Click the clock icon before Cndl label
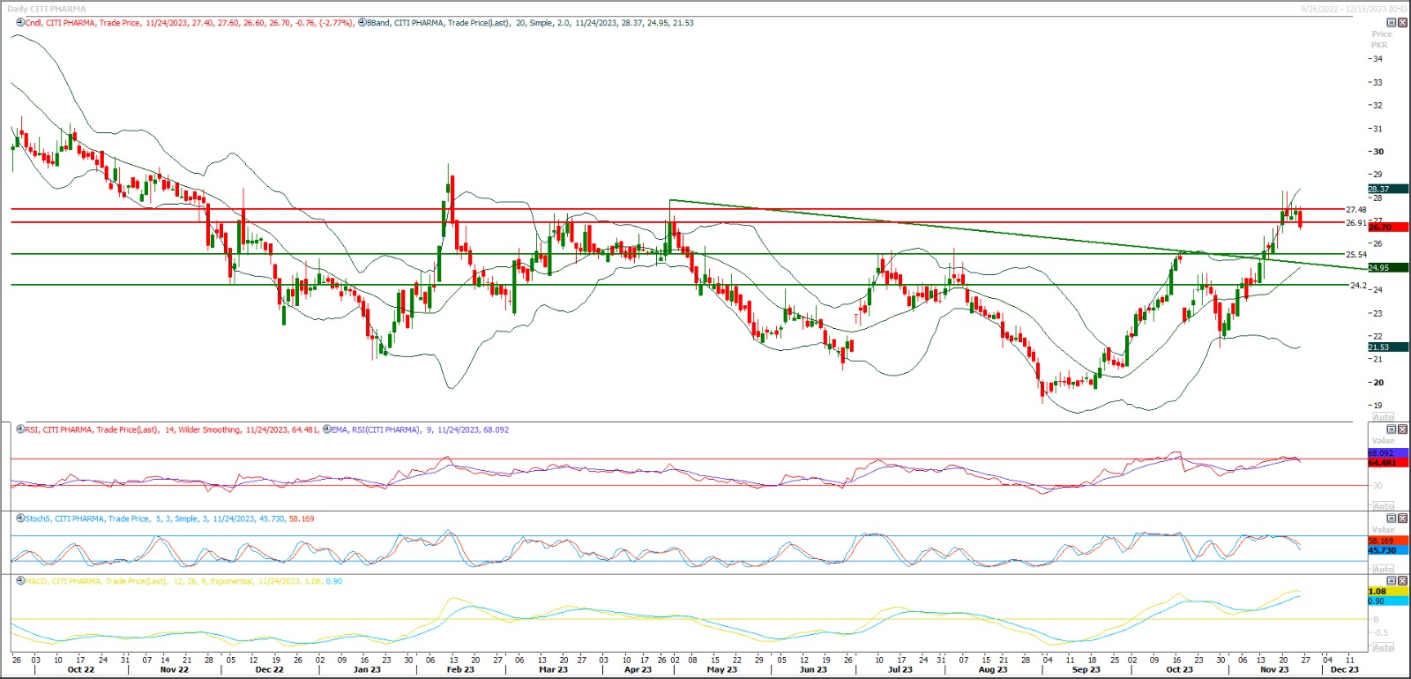The image size is (1411, 679). [20, 23]
